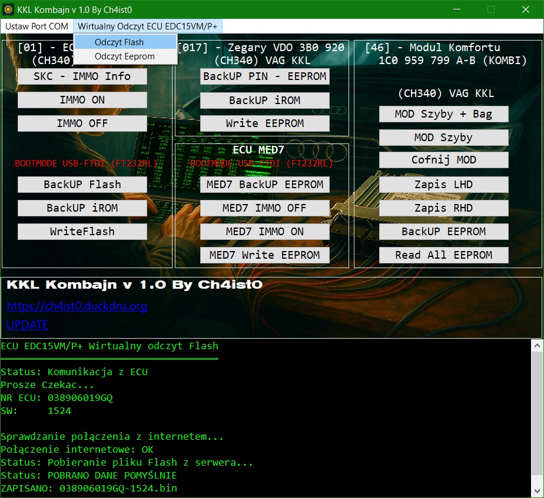This screenshot has width=544, height=498.
Task: Choose Odczyt Eeprom menu entry
Action: [x=124, y=56]
